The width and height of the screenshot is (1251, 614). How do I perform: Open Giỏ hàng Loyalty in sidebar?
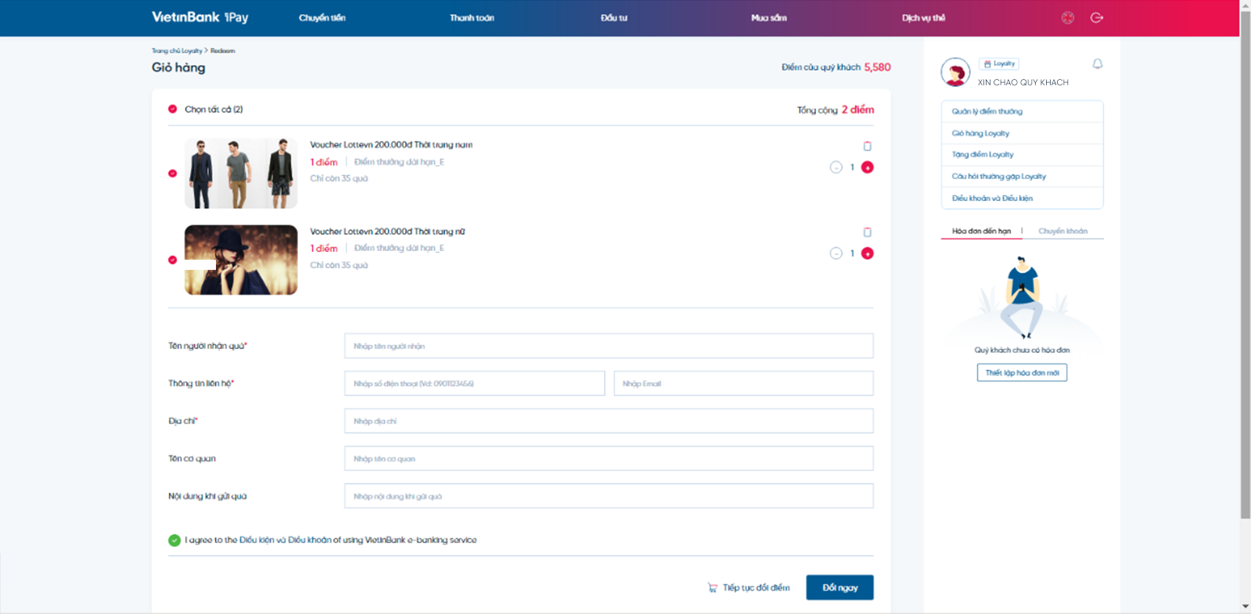(1022, 134)
